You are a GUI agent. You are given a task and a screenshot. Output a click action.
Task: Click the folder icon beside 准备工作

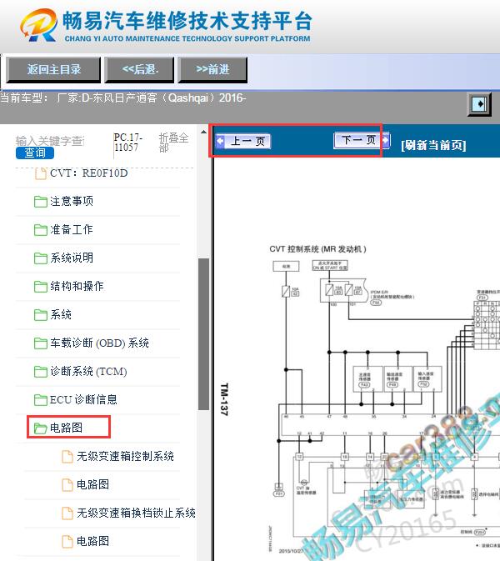click(40, 230)
